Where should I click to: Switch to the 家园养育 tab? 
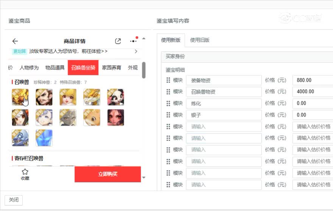pos(112,68)
